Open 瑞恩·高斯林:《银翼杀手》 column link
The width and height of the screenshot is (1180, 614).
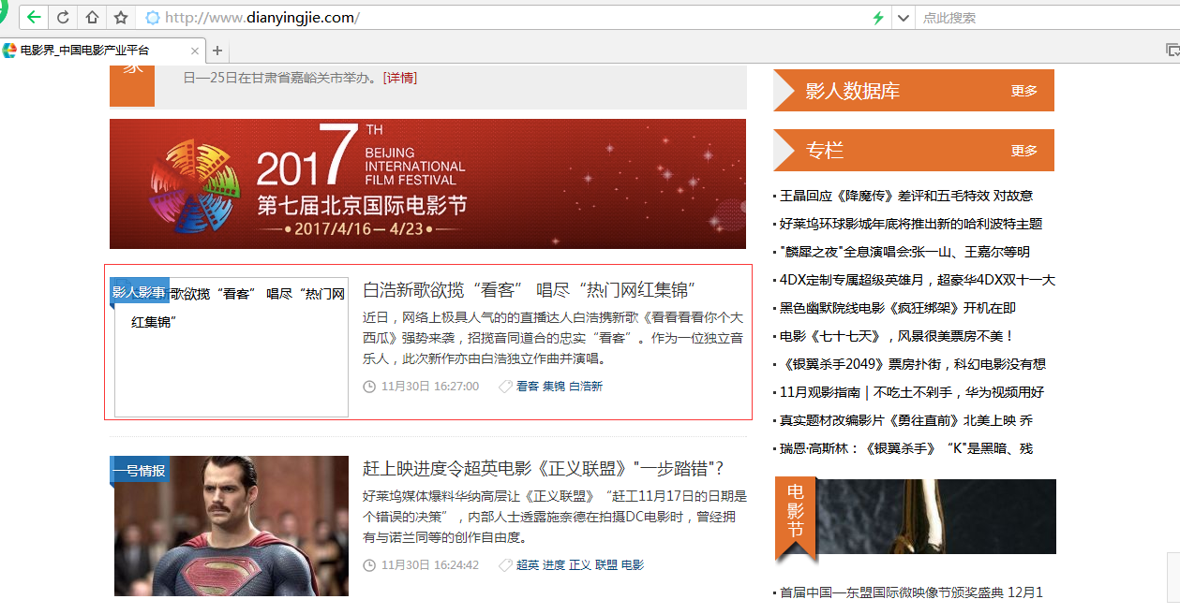(x=906, y=448)
